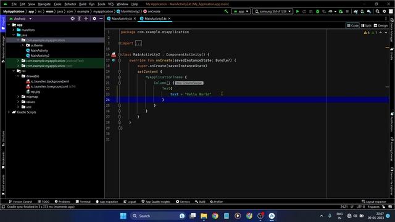Collapse the app module node

pyautogui.click(x=9, y=25)
